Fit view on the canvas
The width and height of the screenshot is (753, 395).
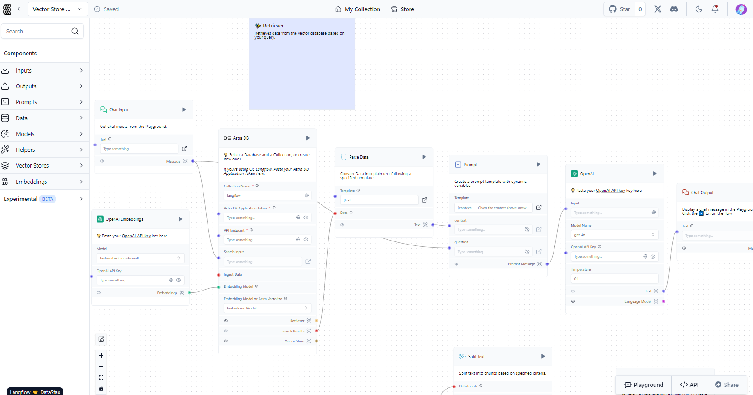(x=101, y=377)
